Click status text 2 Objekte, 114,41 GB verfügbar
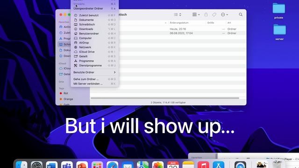The width and height of the screenshot is (299, 168). (168, 103)
